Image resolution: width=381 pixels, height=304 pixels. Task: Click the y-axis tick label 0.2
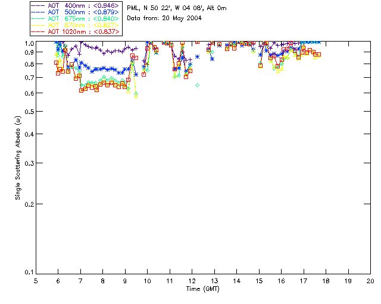pyautogui.click(x=29, y=204)
